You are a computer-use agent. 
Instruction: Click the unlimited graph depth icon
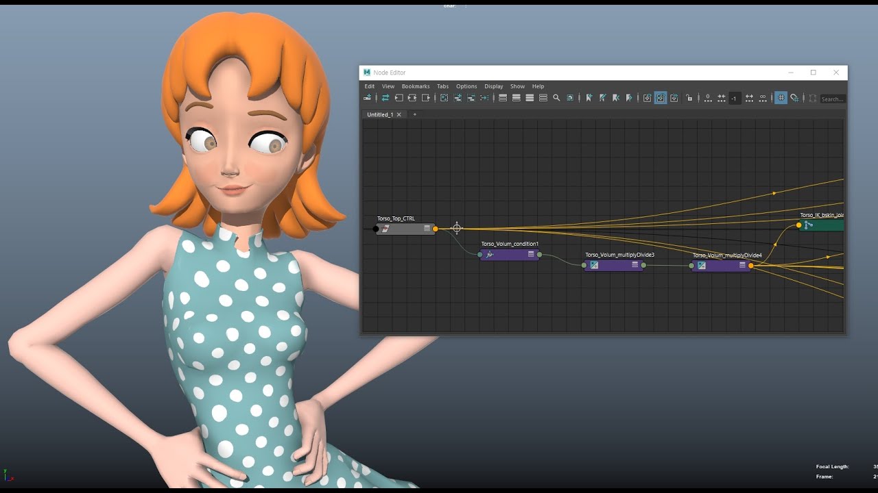click(763, 98)
